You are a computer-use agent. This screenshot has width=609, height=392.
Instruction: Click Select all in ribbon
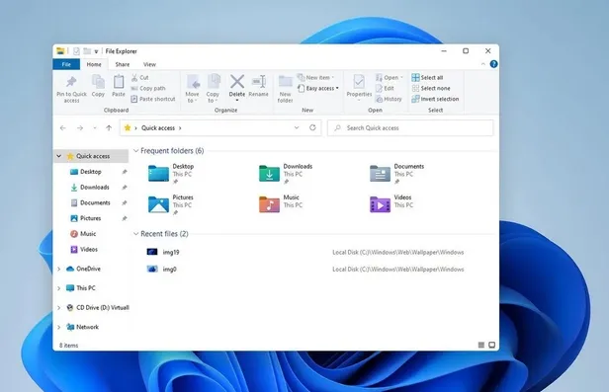tap(427, 78)
